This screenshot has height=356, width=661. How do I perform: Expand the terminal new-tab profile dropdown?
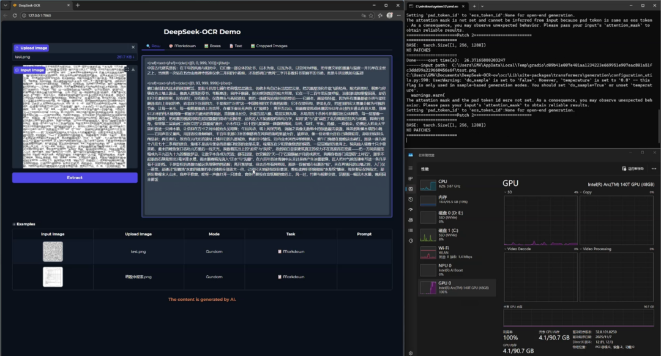pos(482,6)
